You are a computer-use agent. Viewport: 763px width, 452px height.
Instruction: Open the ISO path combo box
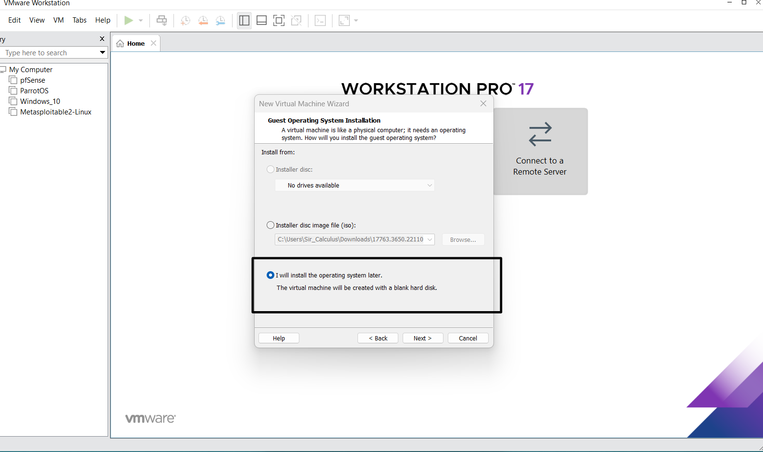(355, 239)
